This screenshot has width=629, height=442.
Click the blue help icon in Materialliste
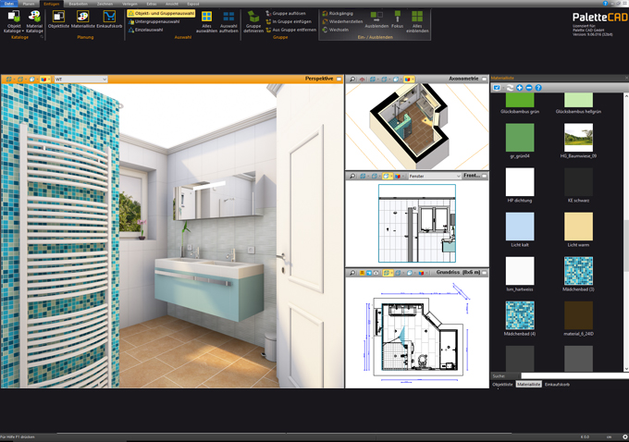(538, 88)
